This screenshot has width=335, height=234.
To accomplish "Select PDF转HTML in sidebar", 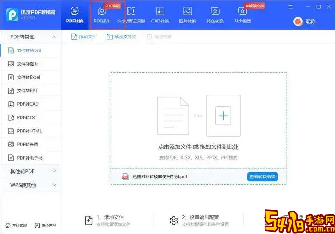I will [x=31, y=131].
